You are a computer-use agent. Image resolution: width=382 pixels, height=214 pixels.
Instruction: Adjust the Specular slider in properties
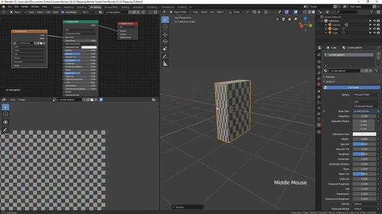[x=365, y=144]
